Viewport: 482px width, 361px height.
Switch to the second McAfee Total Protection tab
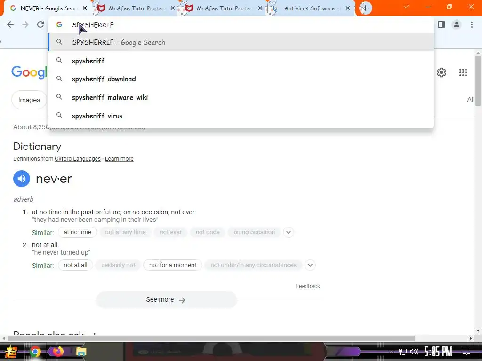point(223,8)
